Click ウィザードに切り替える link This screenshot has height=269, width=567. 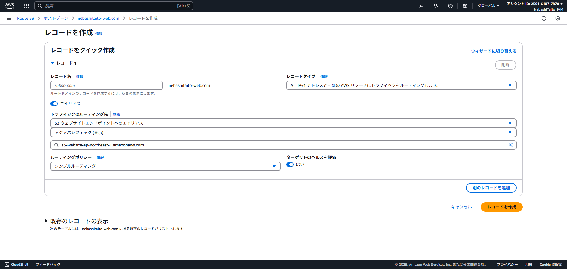point(493,51)
